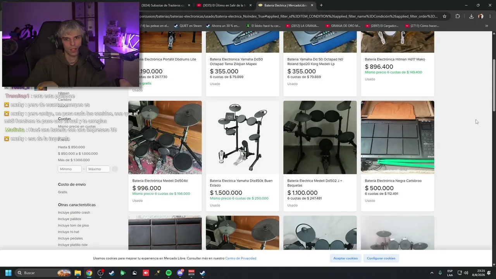Filter by Incluye palillos
This screenshot has height=279, width=496.
pyautogui.click(x=70, y=219)
